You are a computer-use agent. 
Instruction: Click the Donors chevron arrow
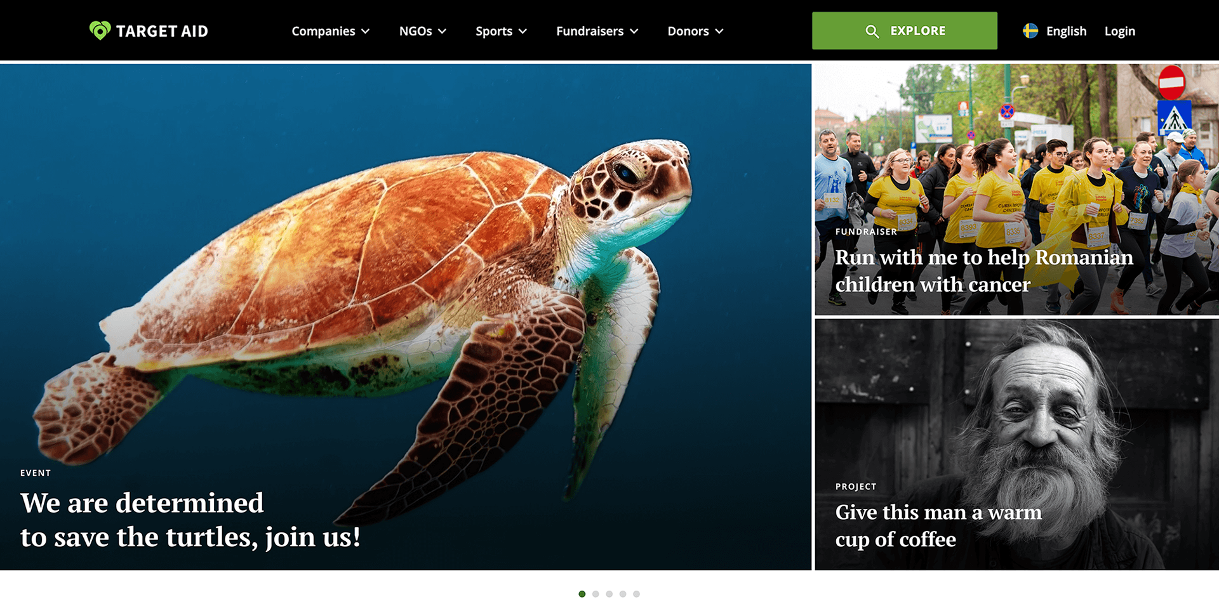click(719, 31)
